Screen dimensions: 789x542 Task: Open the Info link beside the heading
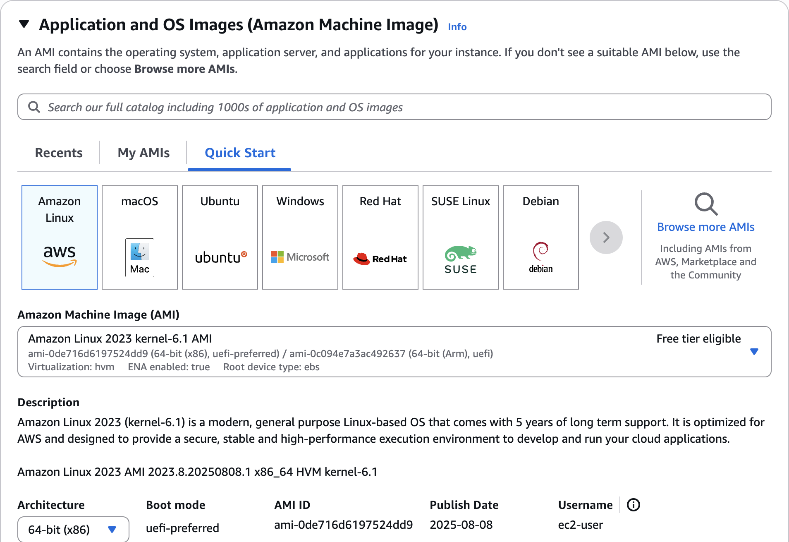(457, 27)
